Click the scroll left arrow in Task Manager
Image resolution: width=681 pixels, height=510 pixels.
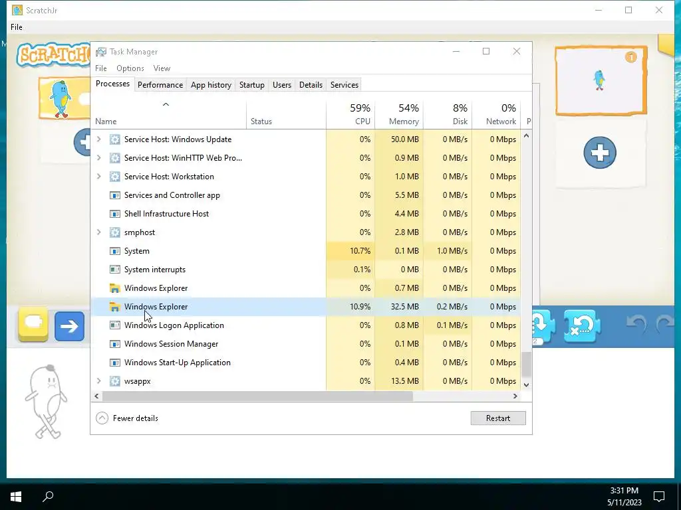(97, 396)
